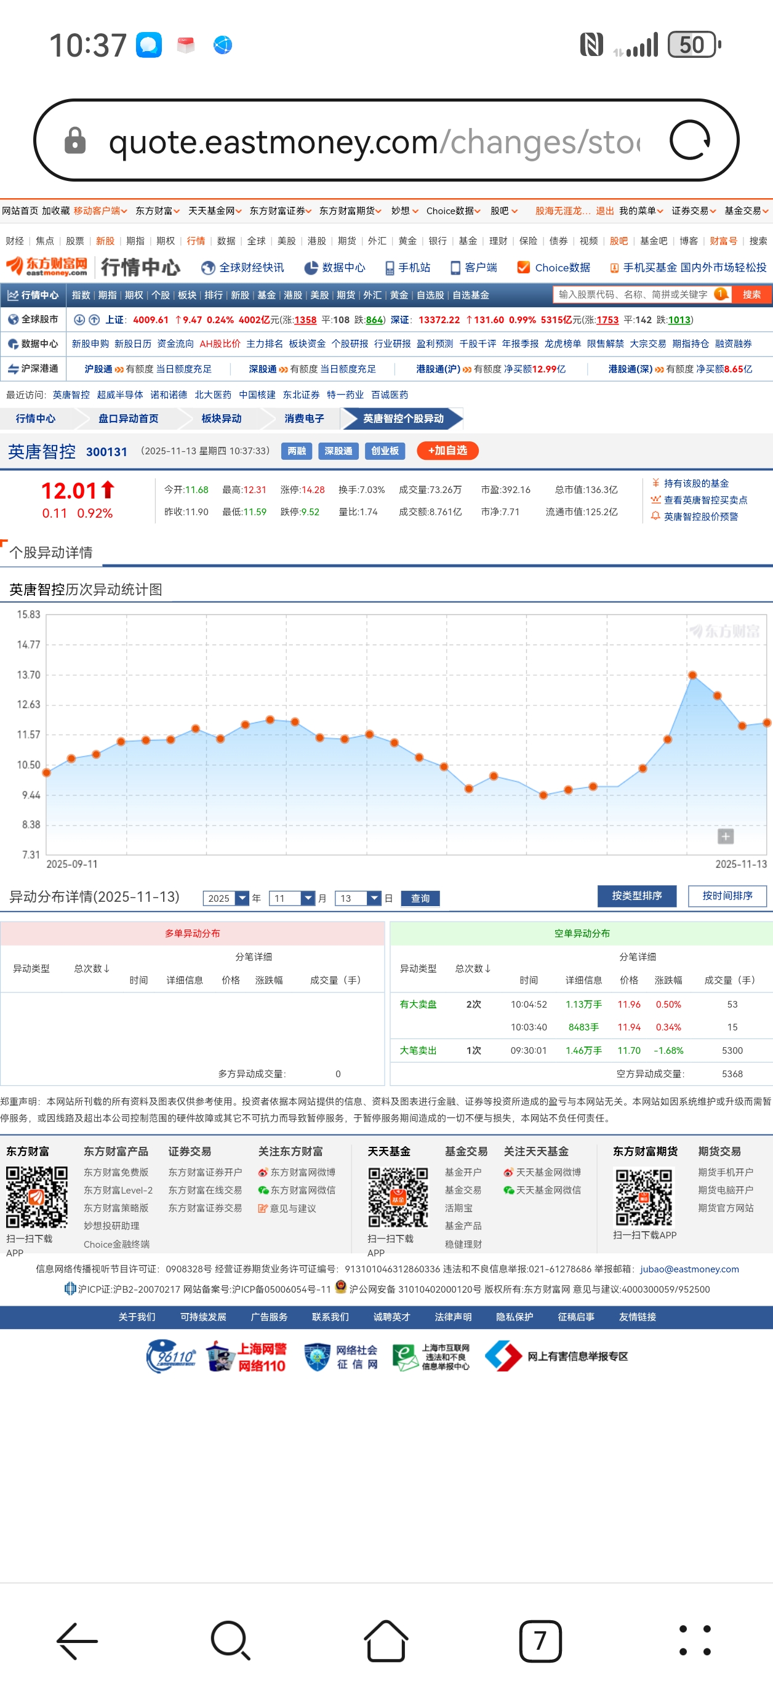
Task: Select 行情中心 in the blue nav bar
Action: click(x=33, y=295)
